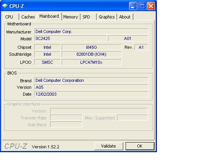This screenshot has width=222, height=166.
Task: Click the chipset value i845G
Action: click(x=91, y=47)
